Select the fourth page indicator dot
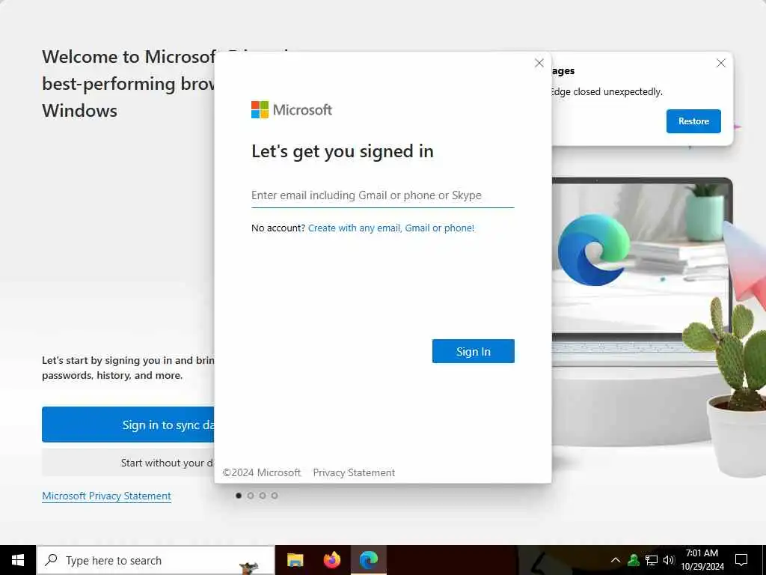The height and width of the screenshot is (575, 766). (275, 496)
